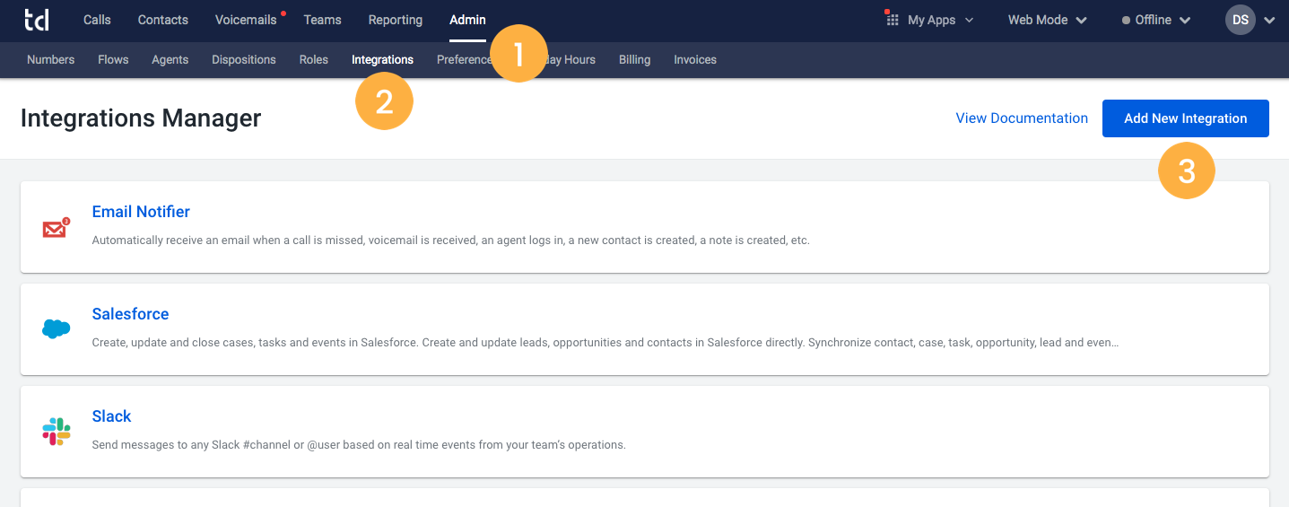This screenshot has width=1289, height=507.
Task: Click the Email Notifier envelope icon
Action: tap(56, 228)
